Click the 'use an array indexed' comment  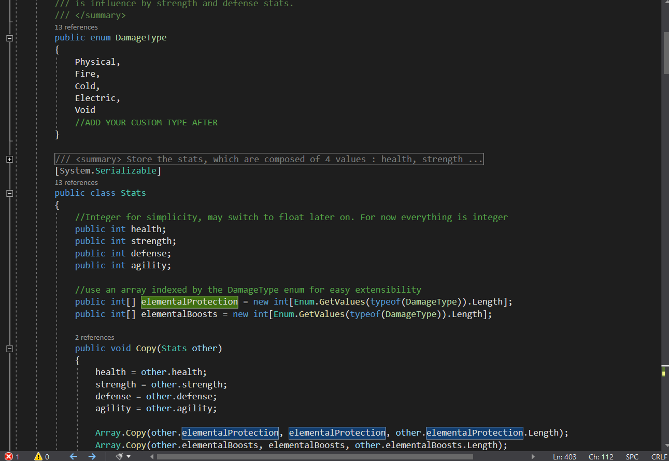[248, 290]
